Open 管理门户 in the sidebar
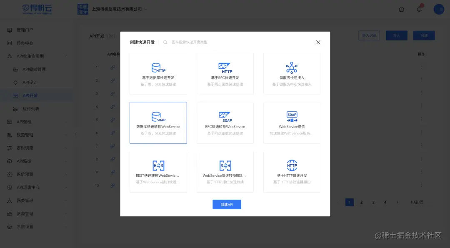 pyautogui.click(x=25, y=30)
